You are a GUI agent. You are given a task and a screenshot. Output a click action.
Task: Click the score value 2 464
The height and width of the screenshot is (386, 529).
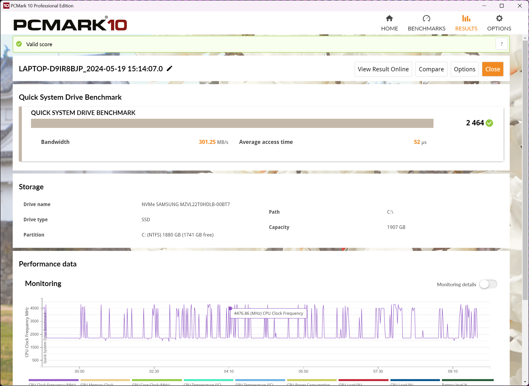point(475,123)
